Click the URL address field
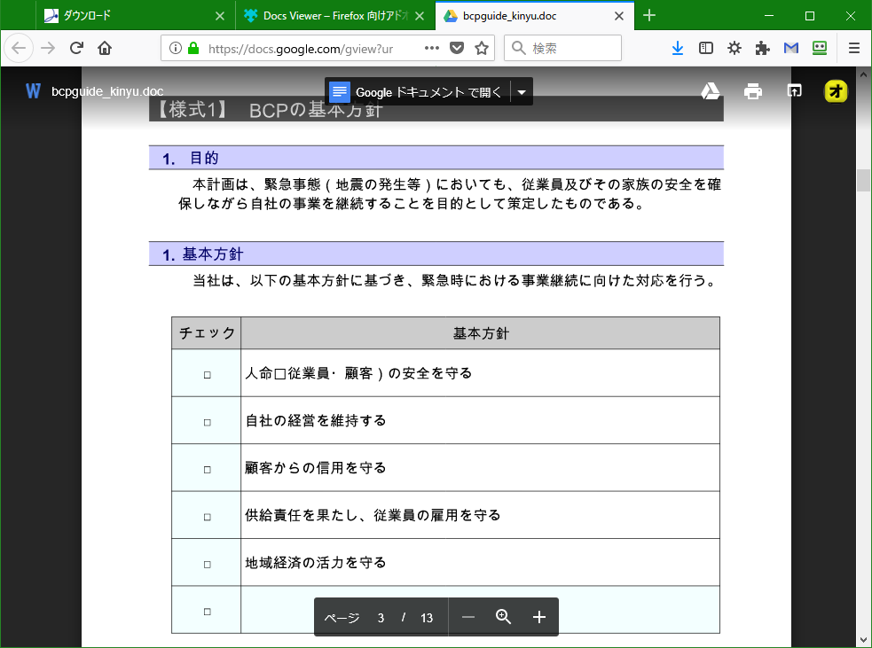 pos(301,49)
